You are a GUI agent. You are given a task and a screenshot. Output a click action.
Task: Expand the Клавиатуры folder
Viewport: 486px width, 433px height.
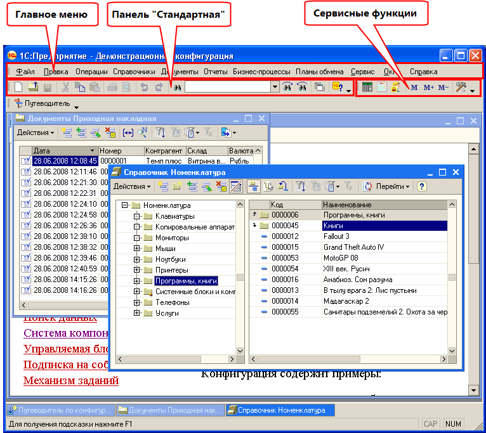click(136, 216)
